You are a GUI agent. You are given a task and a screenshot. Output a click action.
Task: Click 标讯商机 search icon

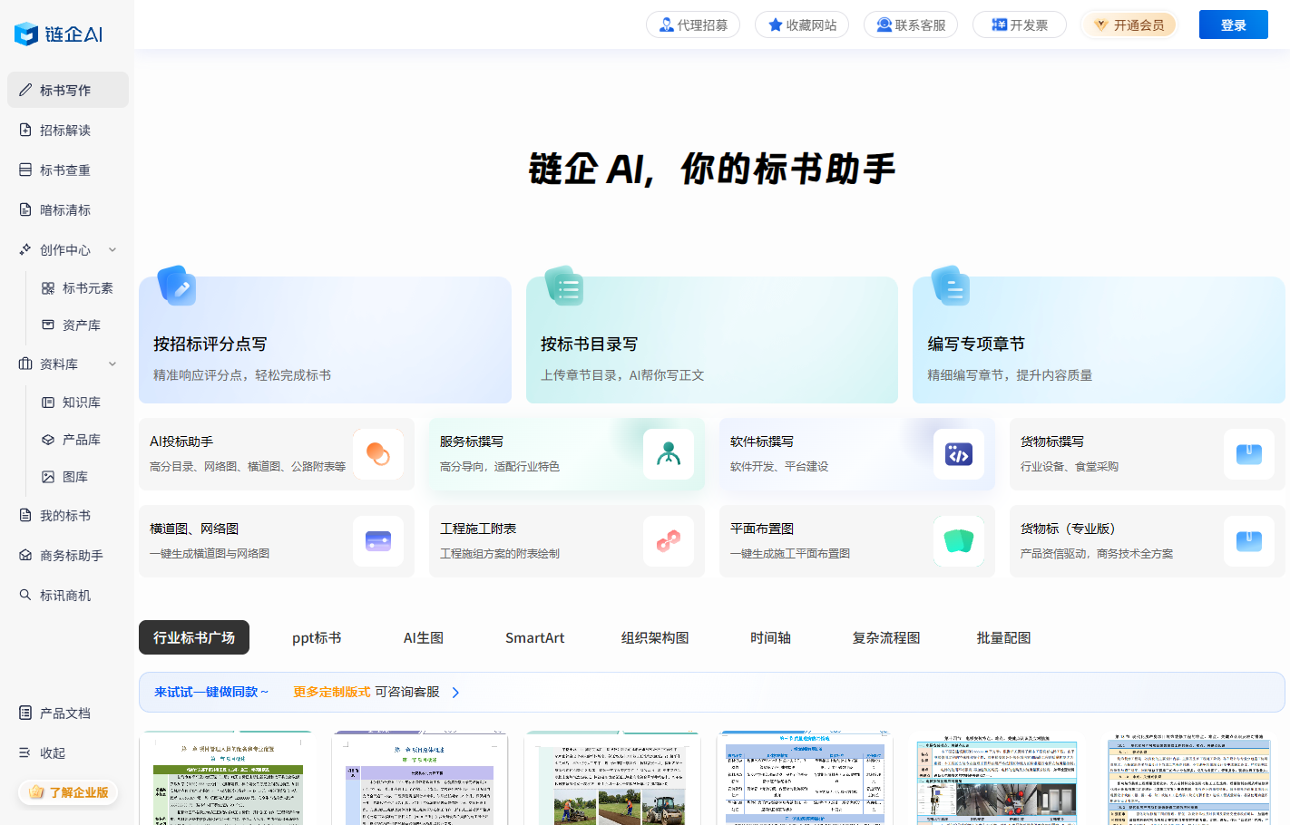tap(25, 595)
